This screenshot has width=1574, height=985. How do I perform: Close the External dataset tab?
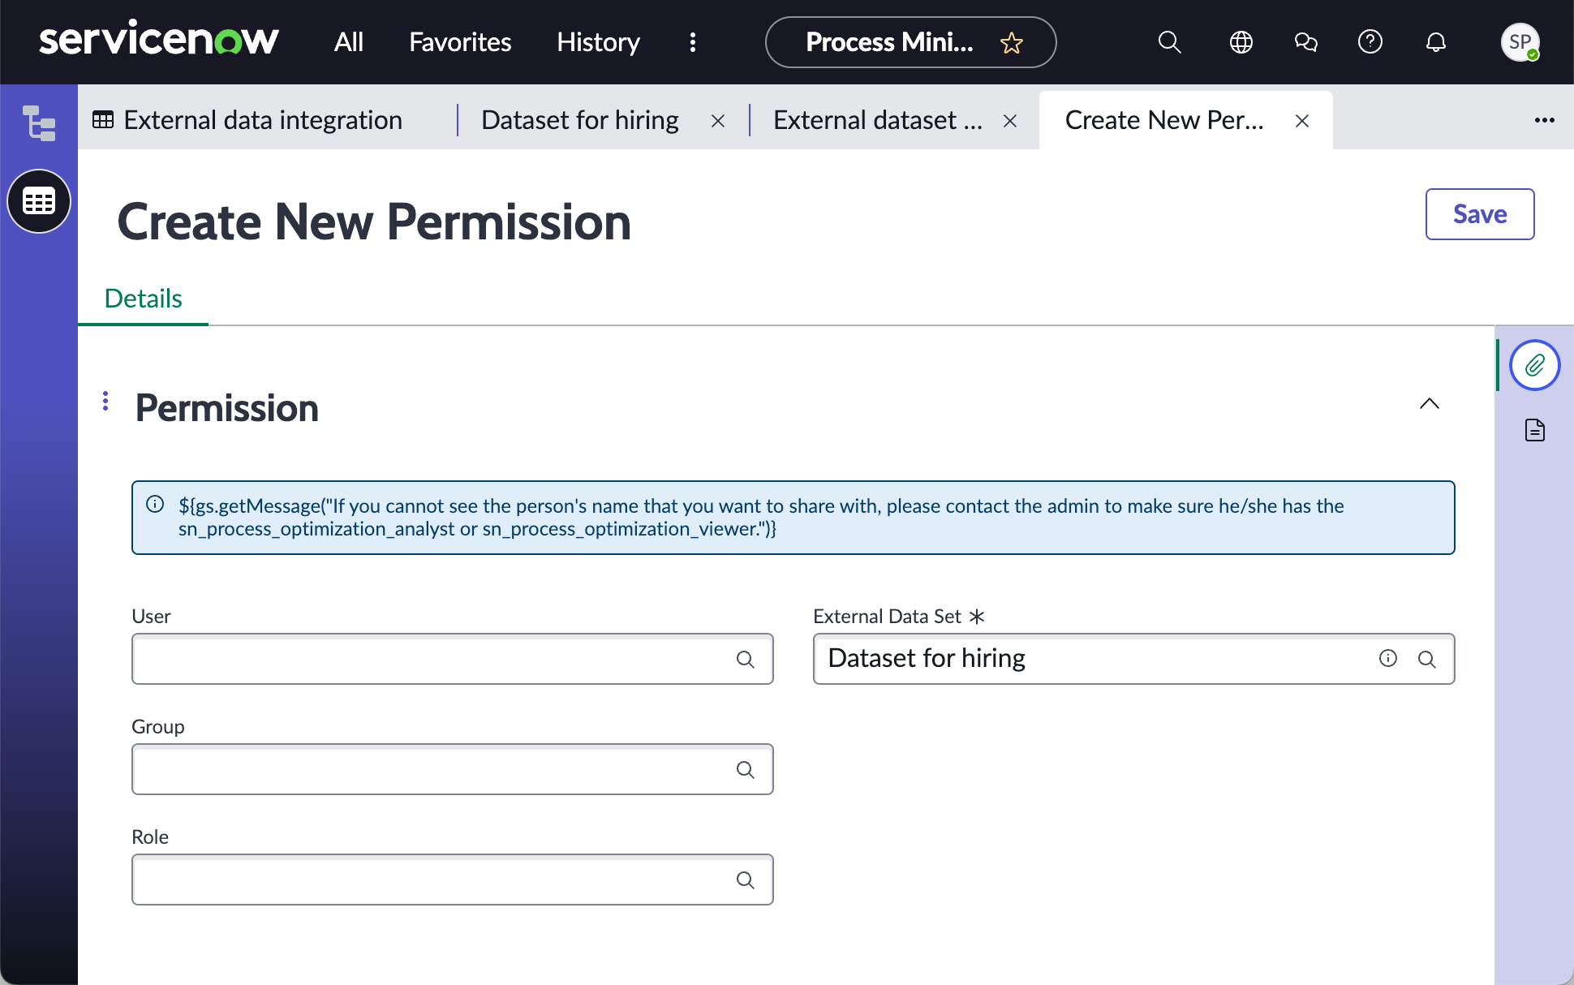[x=1010, y=121]
